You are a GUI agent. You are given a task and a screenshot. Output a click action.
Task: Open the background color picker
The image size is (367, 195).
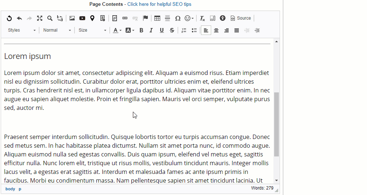click(x=130, y=30)
